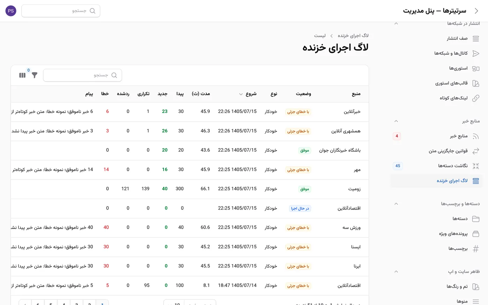Click the منبع column header

(356, 94)
